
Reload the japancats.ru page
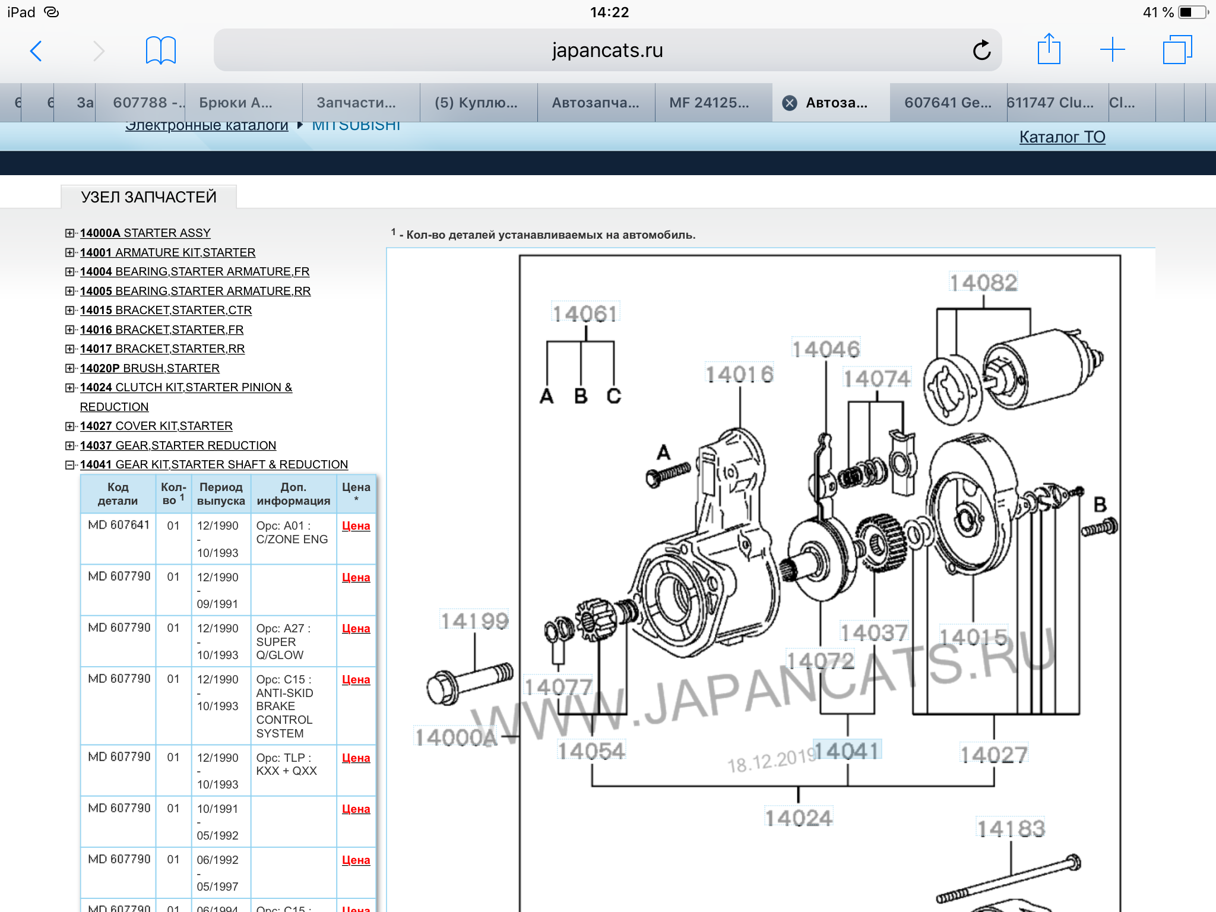click(x=981, y=50)
